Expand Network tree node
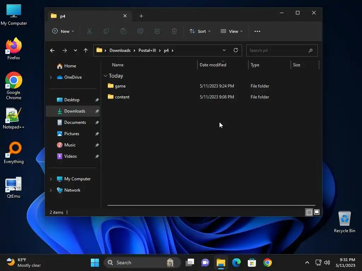 (x=51, y=190)
